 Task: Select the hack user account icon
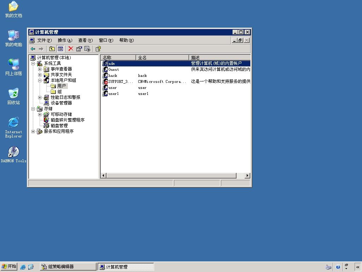pos(105,75)
